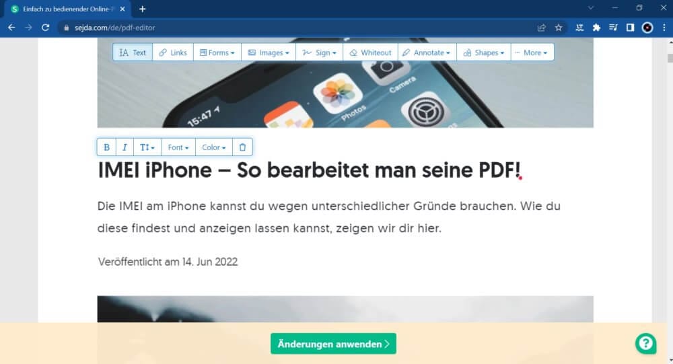Open the text Color picker dropdown
This screenshot has height=364, width=673.
click(214, 147)
